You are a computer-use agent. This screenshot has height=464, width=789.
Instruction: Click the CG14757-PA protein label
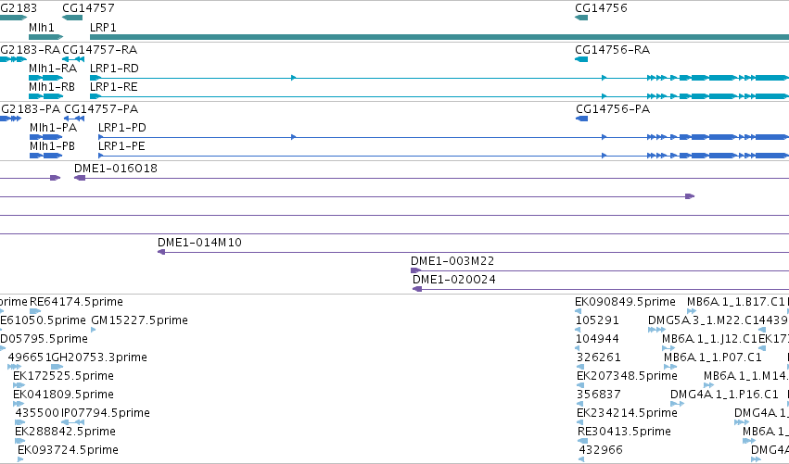(x=101, y=109)
